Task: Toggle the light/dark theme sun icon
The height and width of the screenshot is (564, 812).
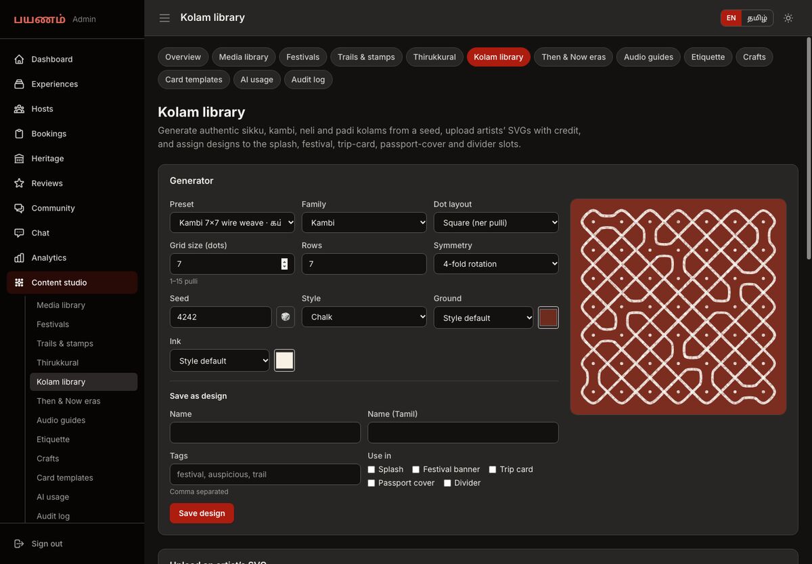Action: [788, 18]
